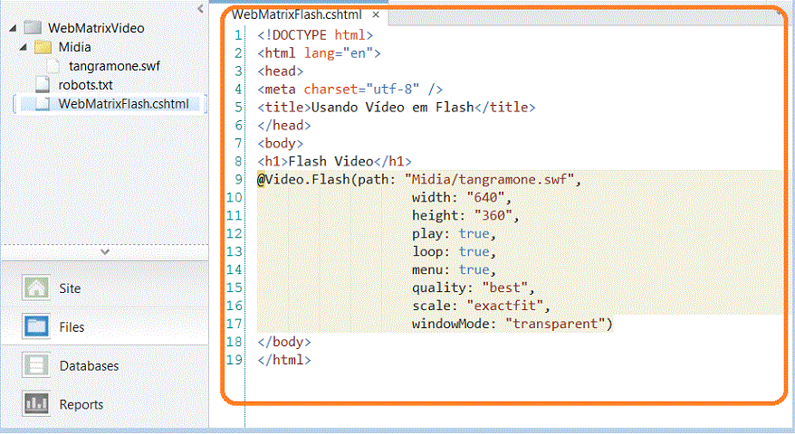This screenshot has width=795, height=434.
Task: Switch to the Reports workspace label
Action: point(81,405)
